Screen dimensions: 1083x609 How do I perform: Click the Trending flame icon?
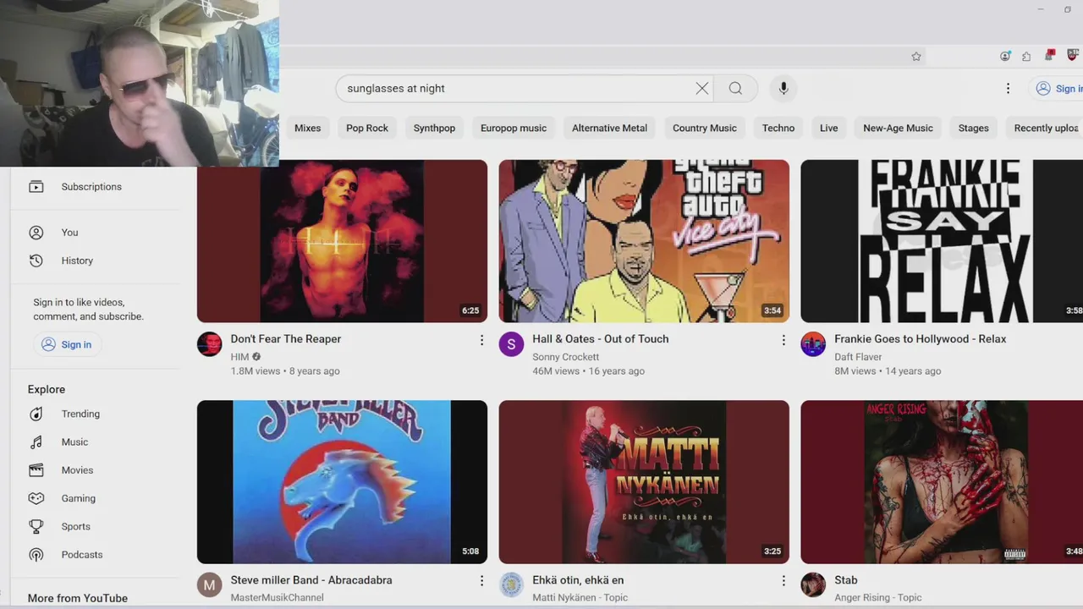(36, 414)
